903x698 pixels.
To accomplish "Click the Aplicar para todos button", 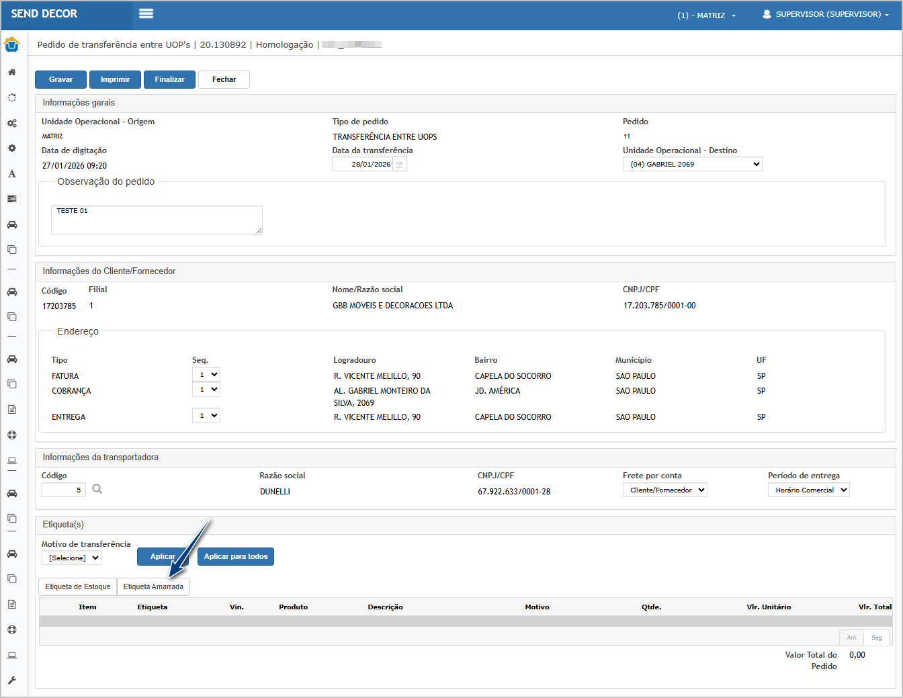I will (x=235, y=557).
